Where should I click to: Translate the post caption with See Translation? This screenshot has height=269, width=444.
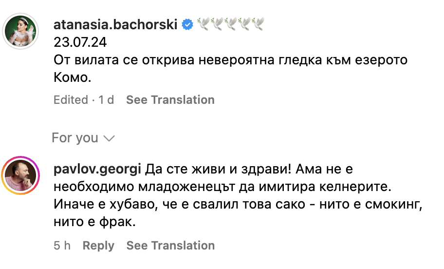pos(170,100)
